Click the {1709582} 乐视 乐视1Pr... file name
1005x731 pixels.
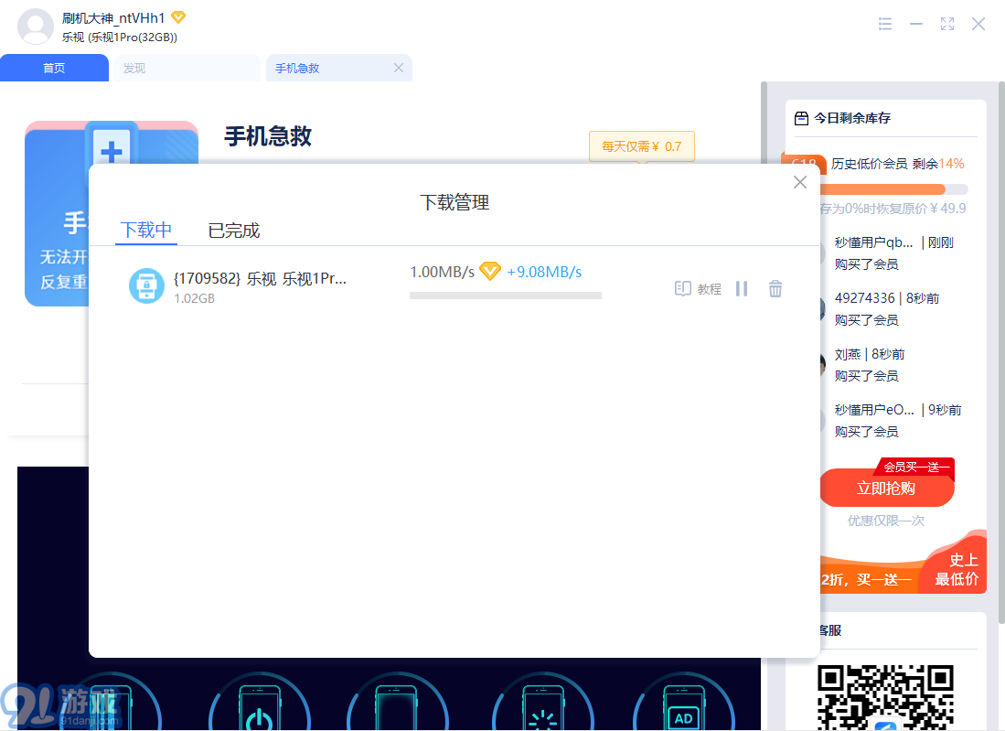261,278
